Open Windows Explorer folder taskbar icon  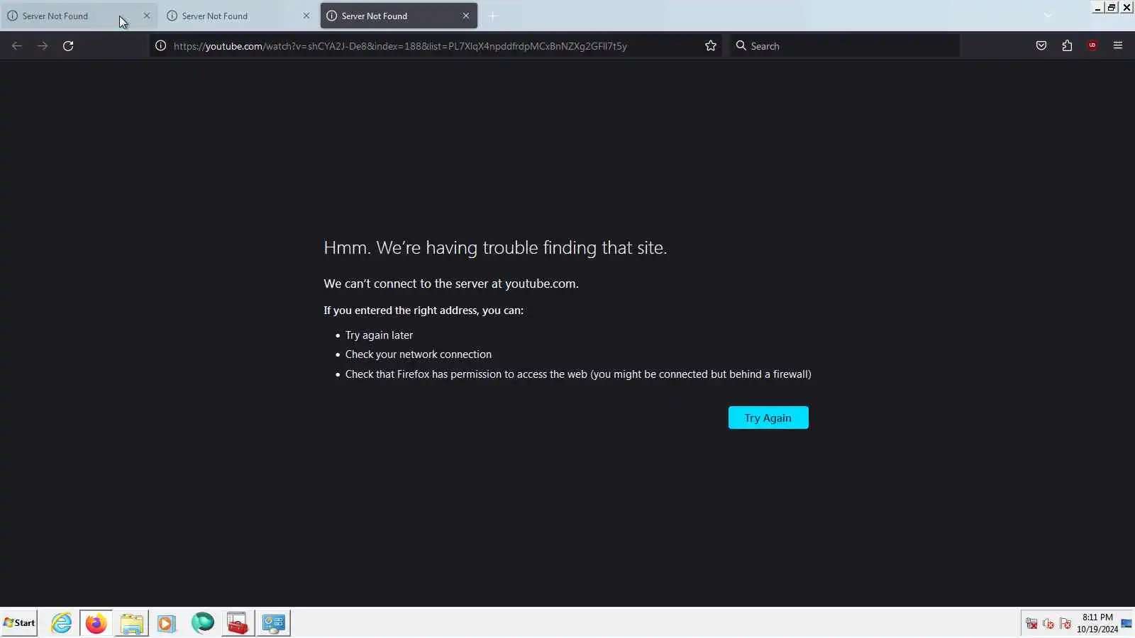pyautogui.click(x=131, y=623)
